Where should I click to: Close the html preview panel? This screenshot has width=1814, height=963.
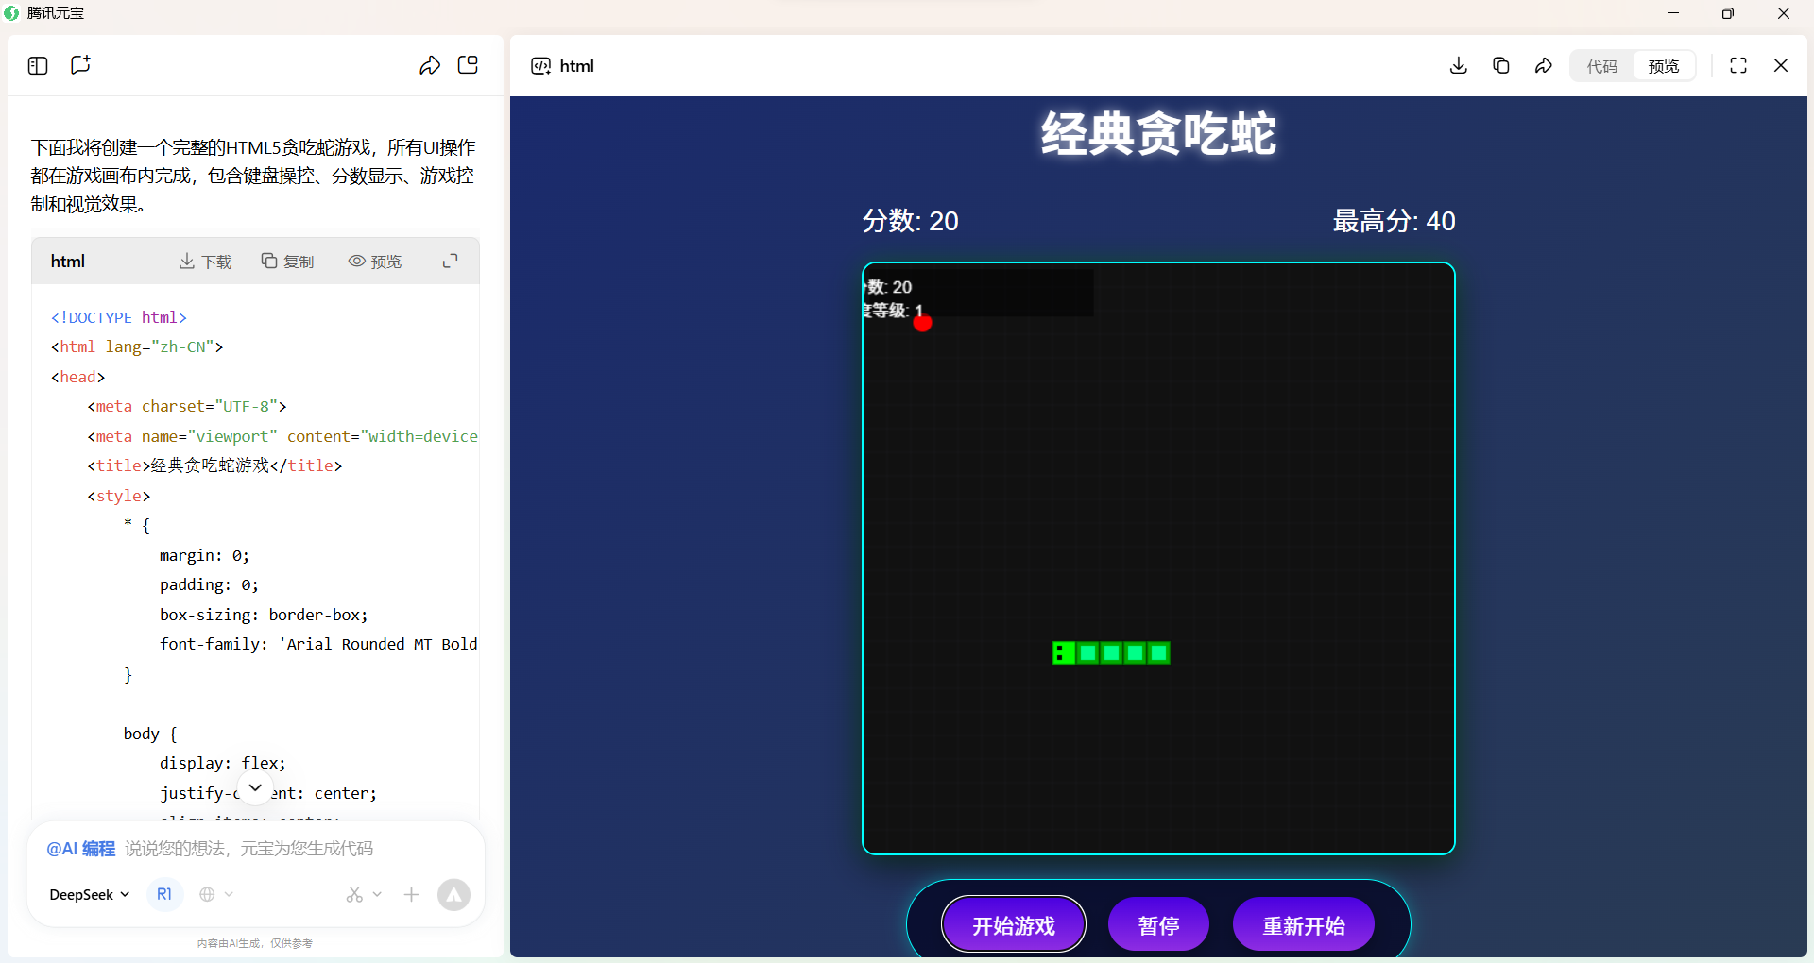[x=1781, y=65]
